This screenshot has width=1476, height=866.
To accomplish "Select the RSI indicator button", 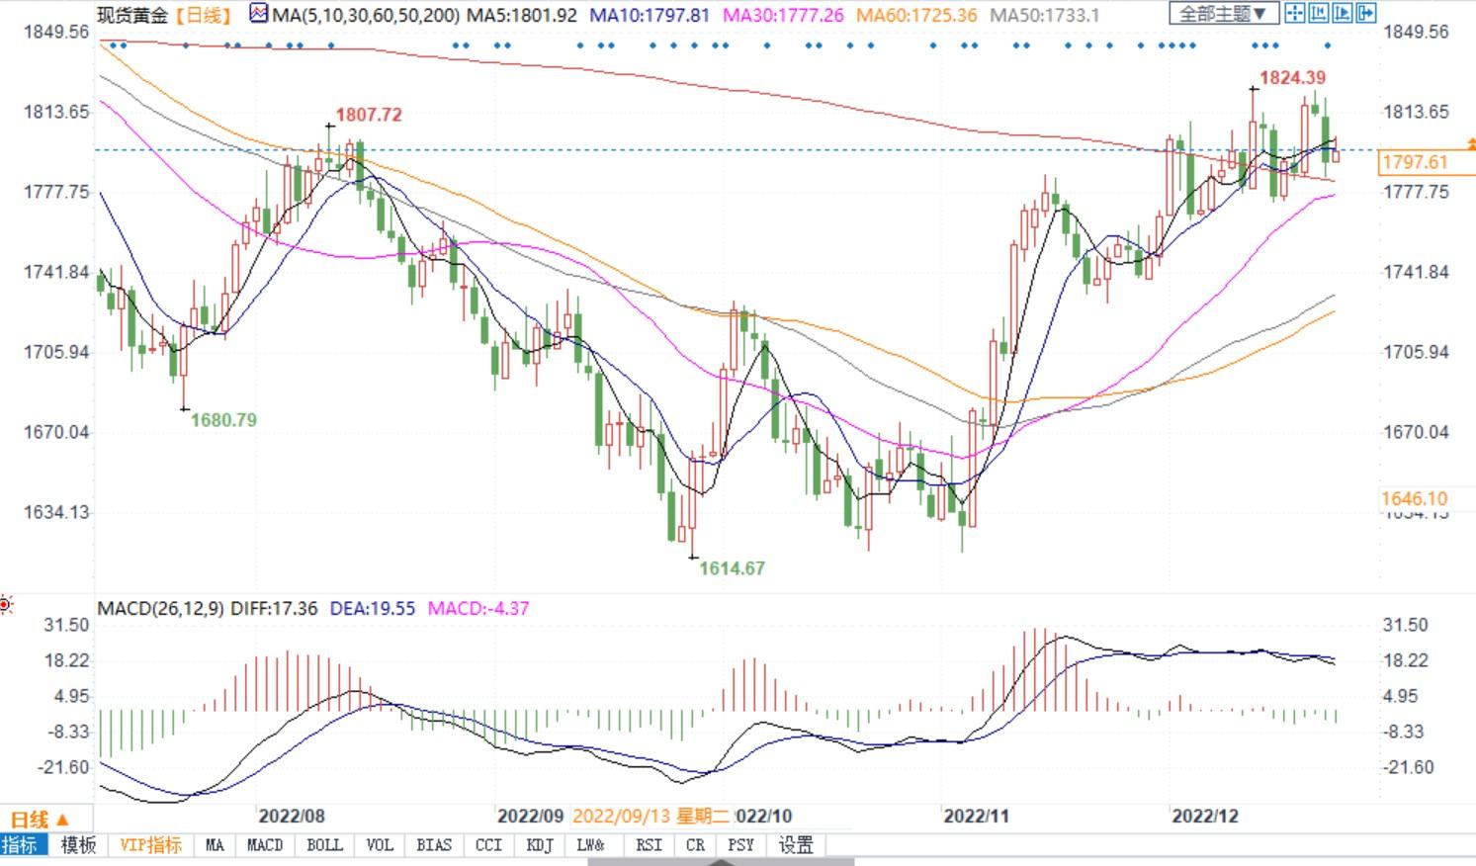I will coord(649,845).
